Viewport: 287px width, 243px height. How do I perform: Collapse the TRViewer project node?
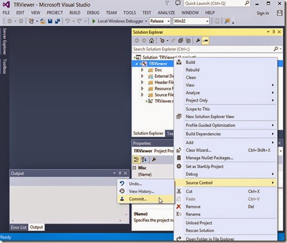coord(136,64)
